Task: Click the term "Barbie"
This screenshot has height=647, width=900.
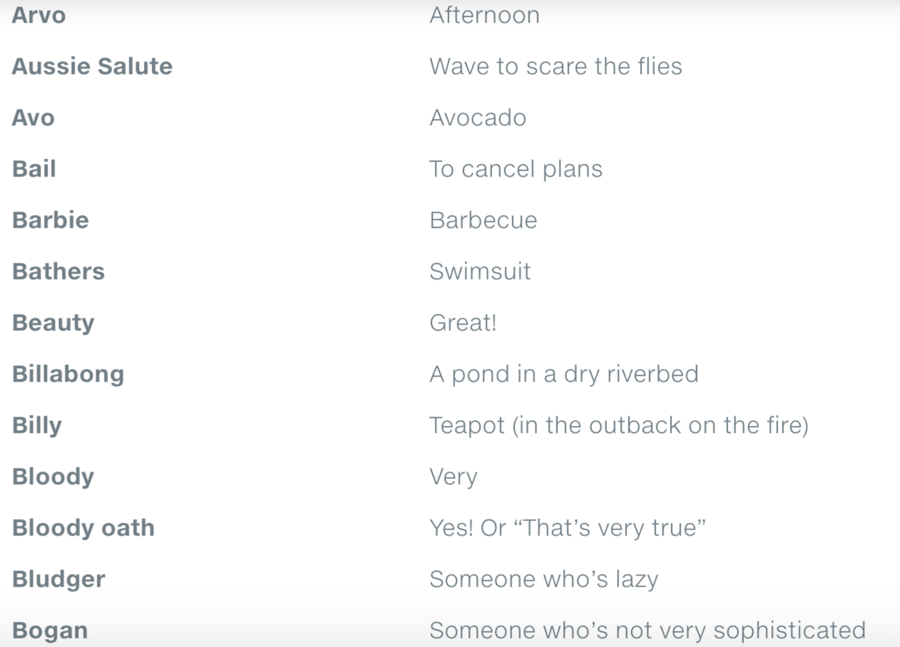Action: (50, 220)
